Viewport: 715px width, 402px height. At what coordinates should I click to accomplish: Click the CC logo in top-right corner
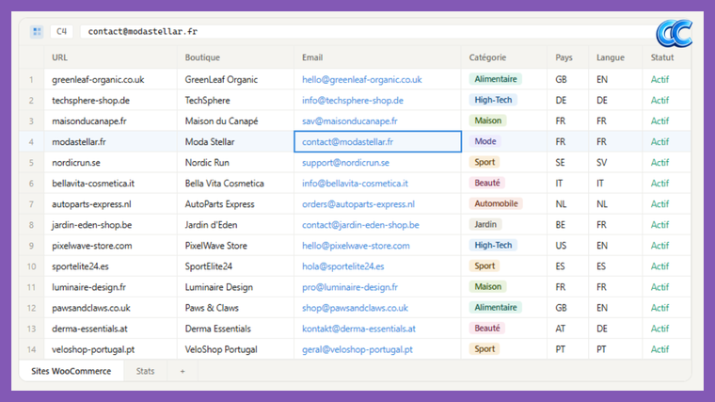(x=674, y=33)
